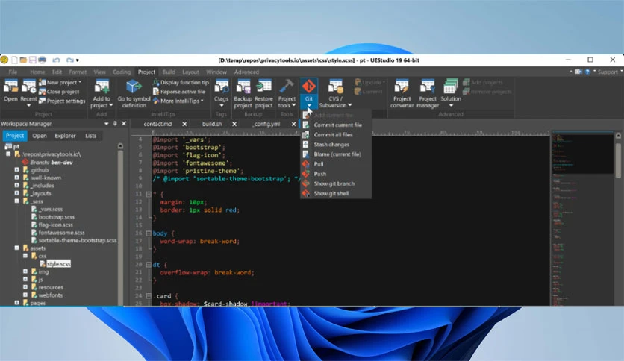Close the Workspace Manager panel

124,124
